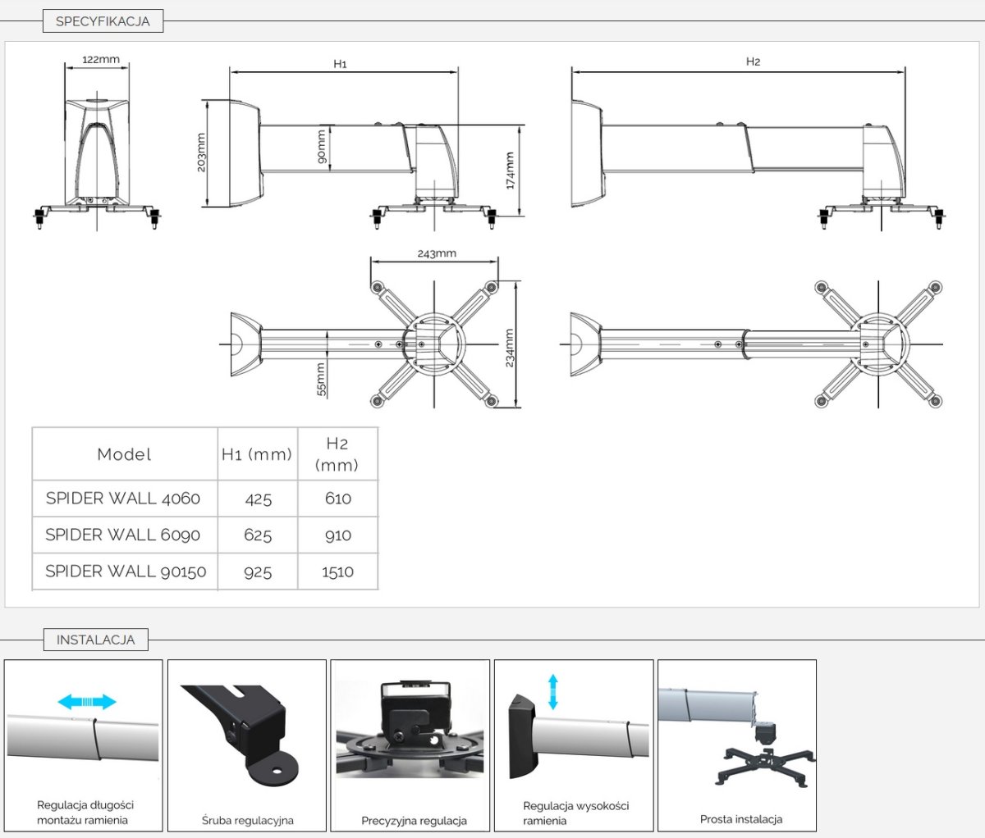Click the Regulacja wysokości ramienia caption

point(575,813)
